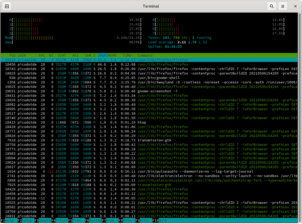Viewport: 302px width, 224px height.
Task: Open the hamburger menu in titlebar
Action: click(x=283, y=6)
